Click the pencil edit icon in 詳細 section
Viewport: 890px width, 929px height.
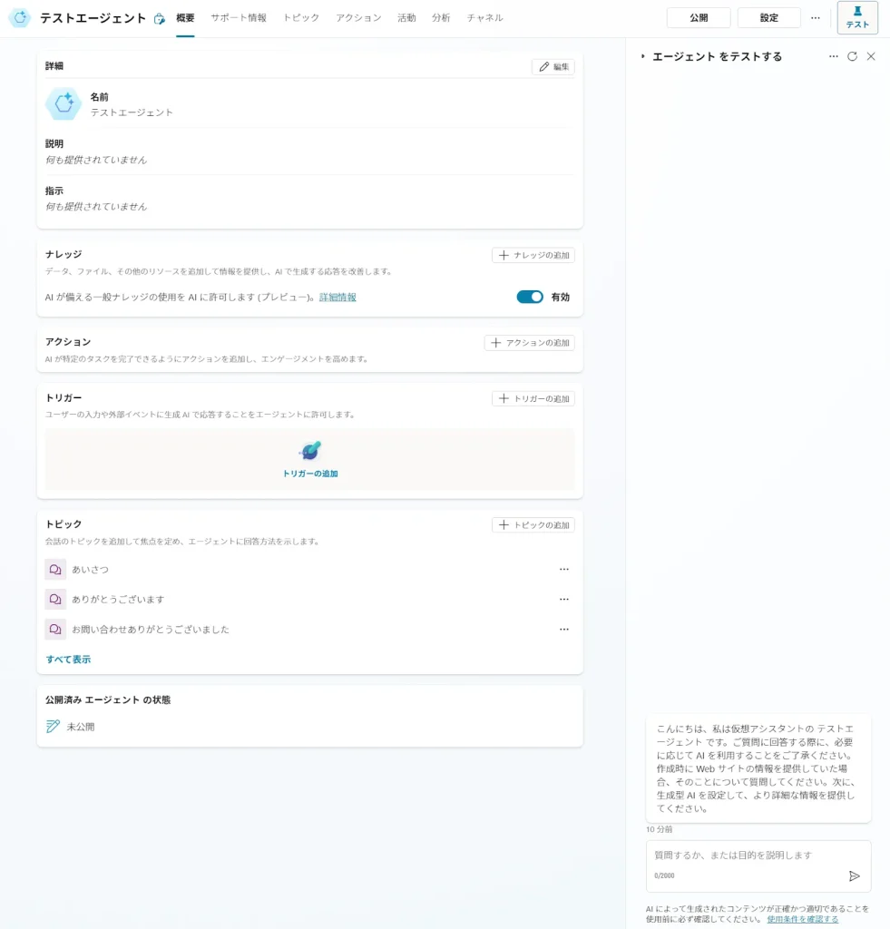(544, 67)
